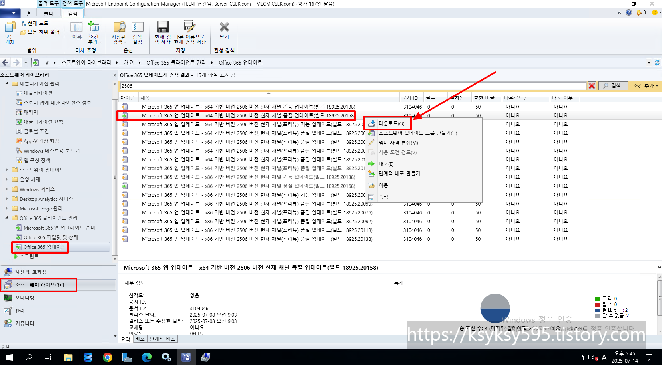This screenshot has height=365, width=662.
Task: Select 멤버 자격 편집(M) menu entry
Action: tap(398, 143)
